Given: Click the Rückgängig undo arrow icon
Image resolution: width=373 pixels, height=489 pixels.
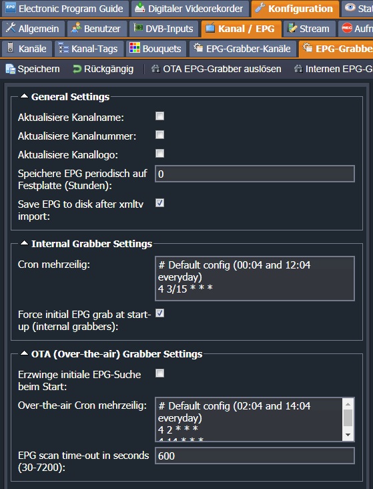Looking at the screenshot, I should click(x=77, y=69).
